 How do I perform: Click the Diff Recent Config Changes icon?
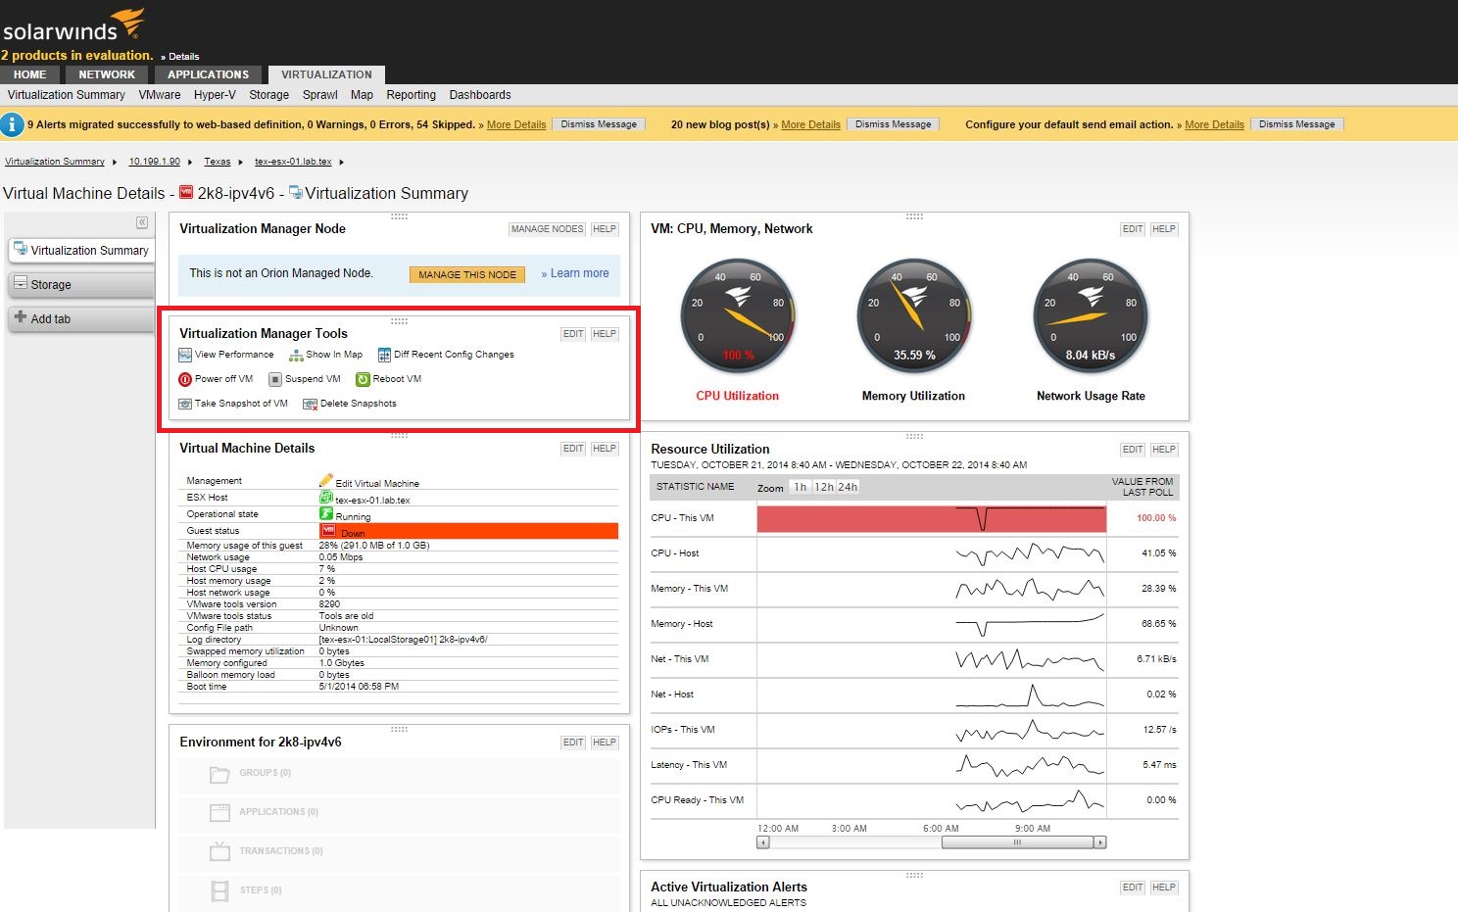point(384,355)
